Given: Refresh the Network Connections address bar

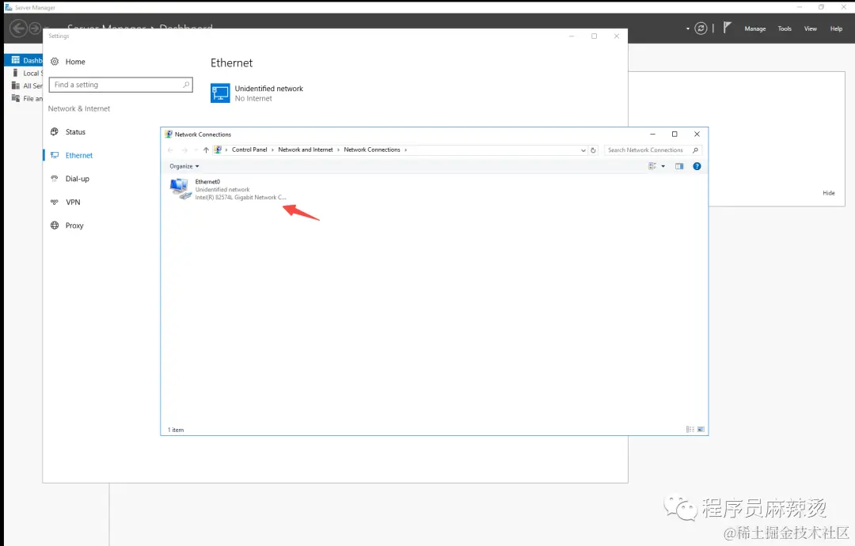Looking at the screenshot, I should coord(593,150).
